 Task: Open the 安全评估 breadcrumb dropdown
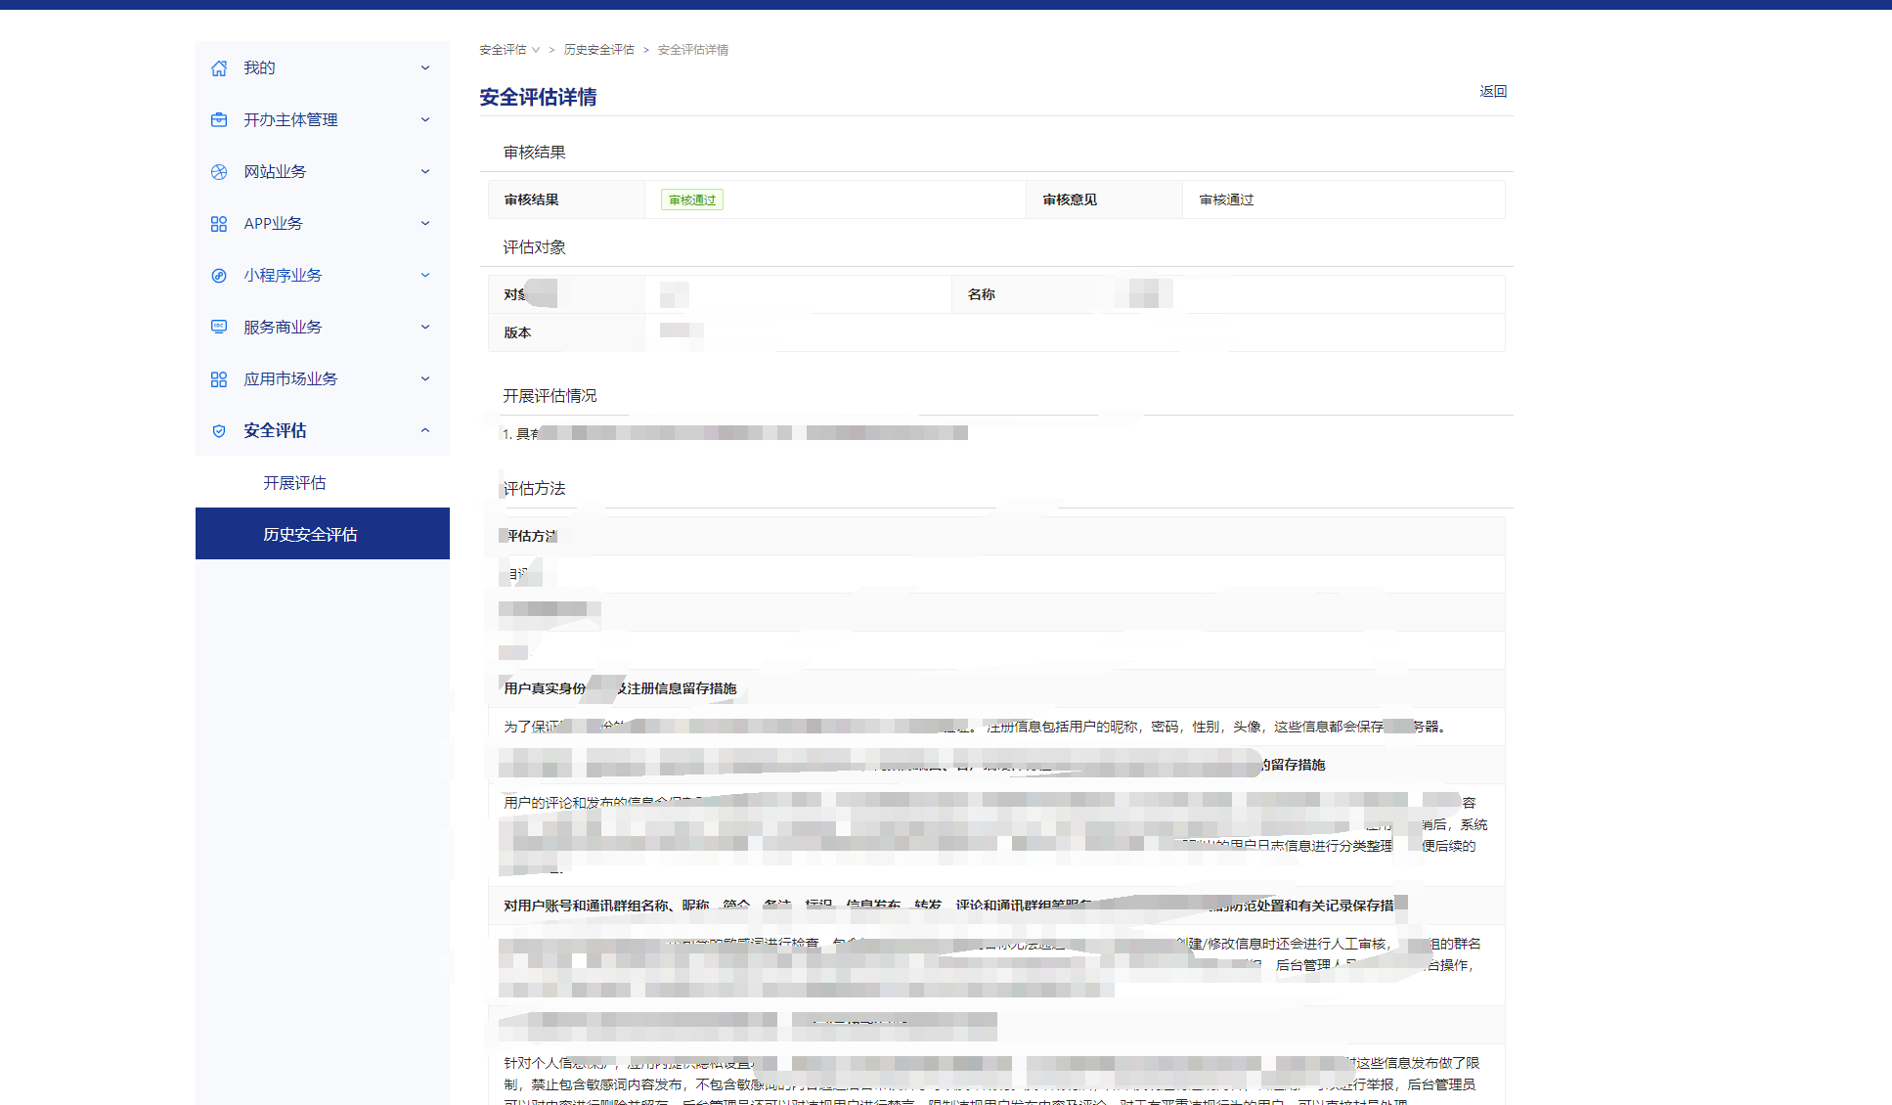[509, 50]
